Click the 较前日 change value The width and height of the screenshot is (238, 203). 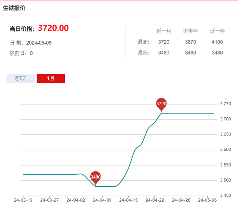(31, 53)
